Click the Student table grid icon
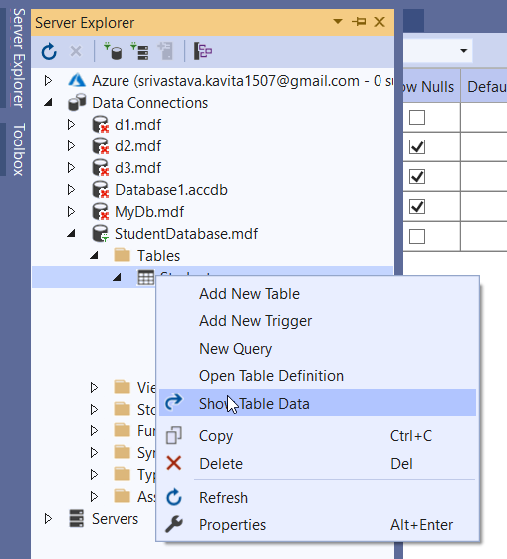507x559 pixels. (146, 277)
